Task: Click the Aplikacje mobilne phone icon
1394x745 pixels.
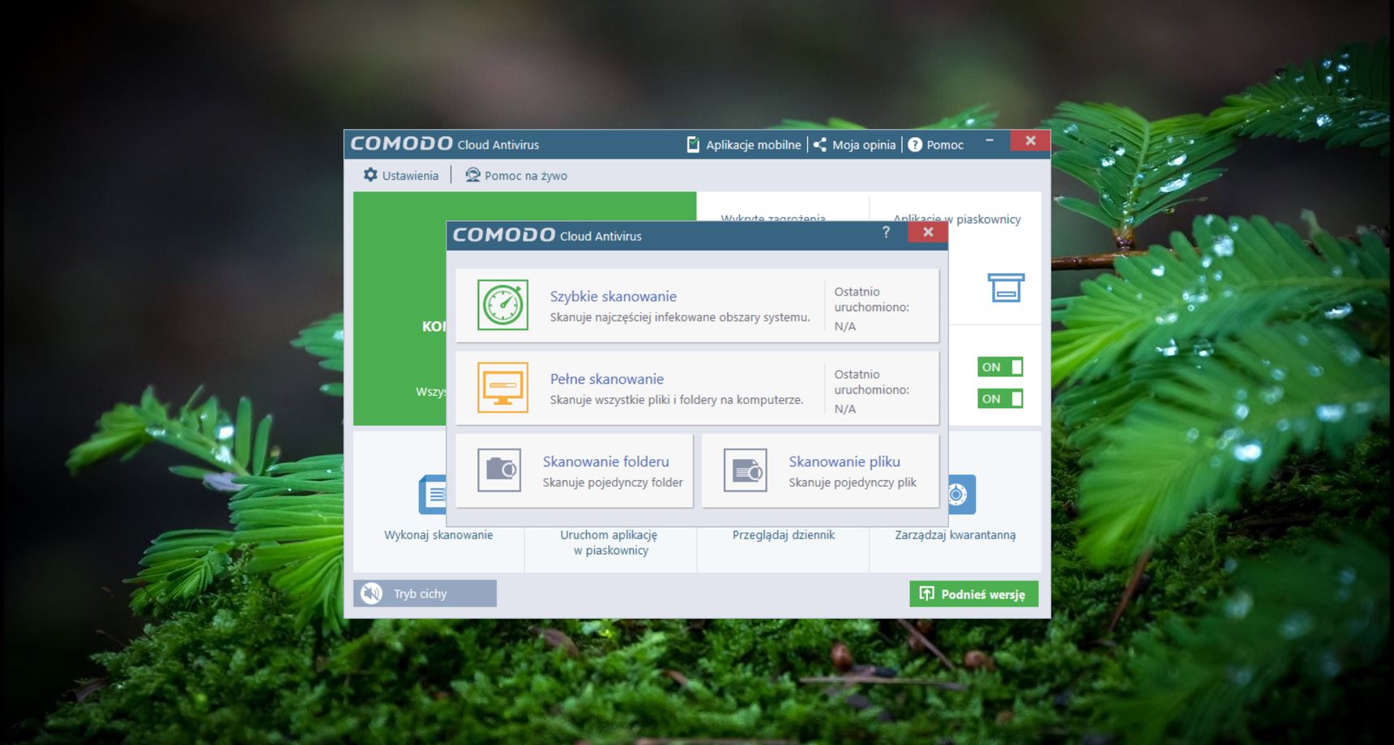Action: coord(693,144)
